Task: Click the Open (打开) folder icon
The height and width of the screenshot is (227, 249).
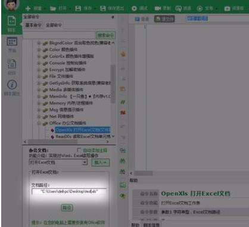Action: click(x=52, y=8)
